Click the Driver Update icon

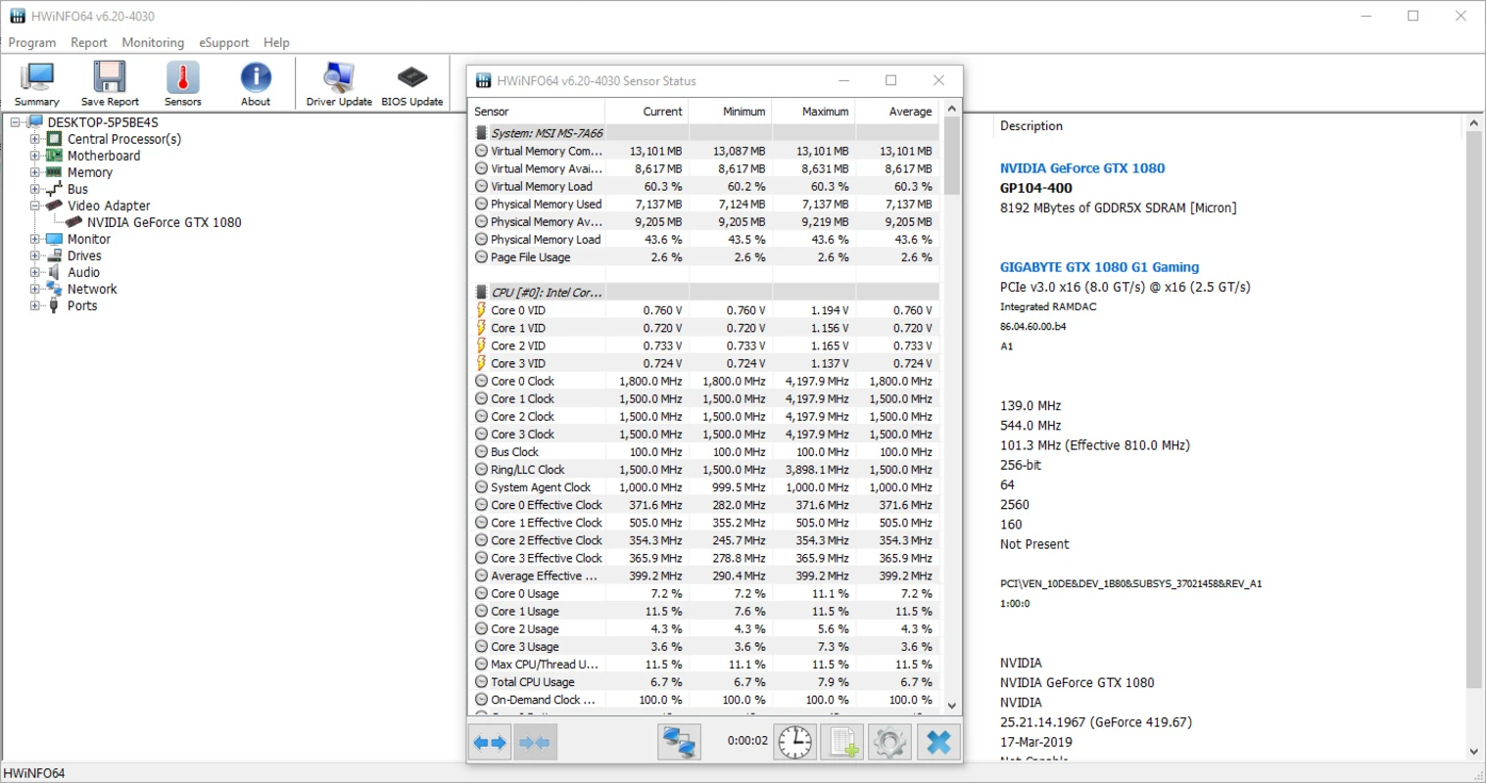339,82
